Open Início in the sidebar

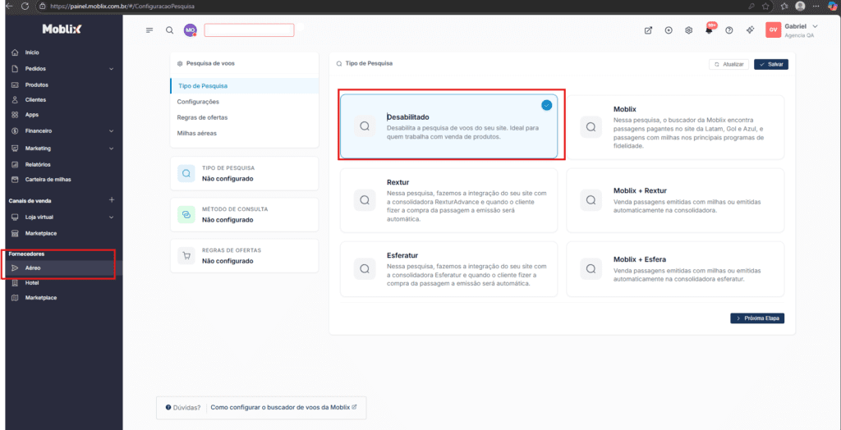click(32, 53)
